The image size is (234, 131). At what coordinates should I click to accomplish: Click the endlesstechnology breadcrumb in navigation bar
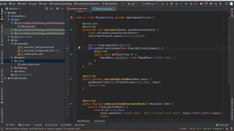click(x=61, y=4)
